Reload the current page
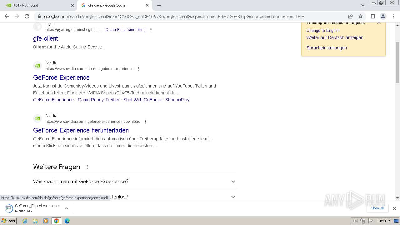This screenshot has height=225, width=400. [27, 16]
